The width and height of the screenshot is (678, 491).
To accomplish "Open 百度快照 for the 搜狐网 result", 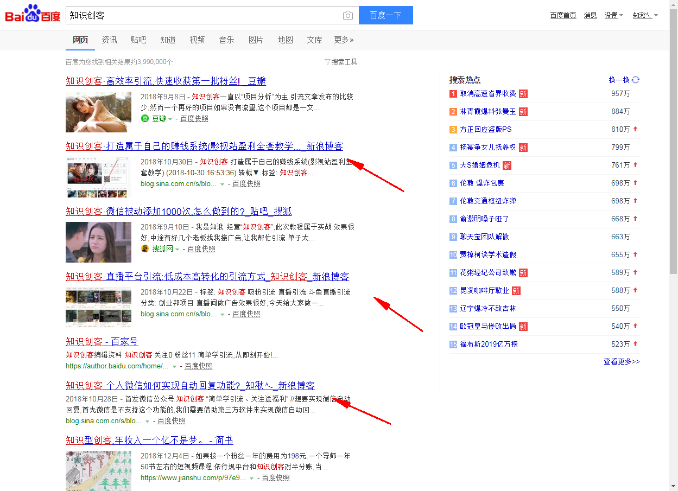I will tap(201, 249).
